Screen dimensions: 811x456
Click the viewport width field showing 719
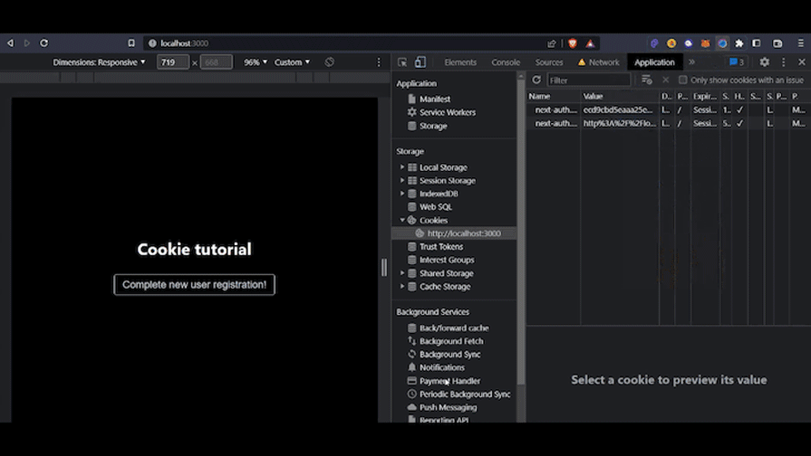[x=172, y=62]
